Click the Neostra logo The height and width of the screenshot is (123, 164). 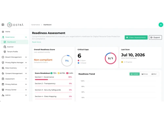(x=15, y=25)
